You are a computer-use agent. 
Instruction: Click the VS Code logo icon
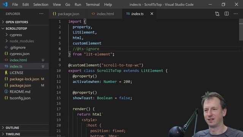pos(5,4)
